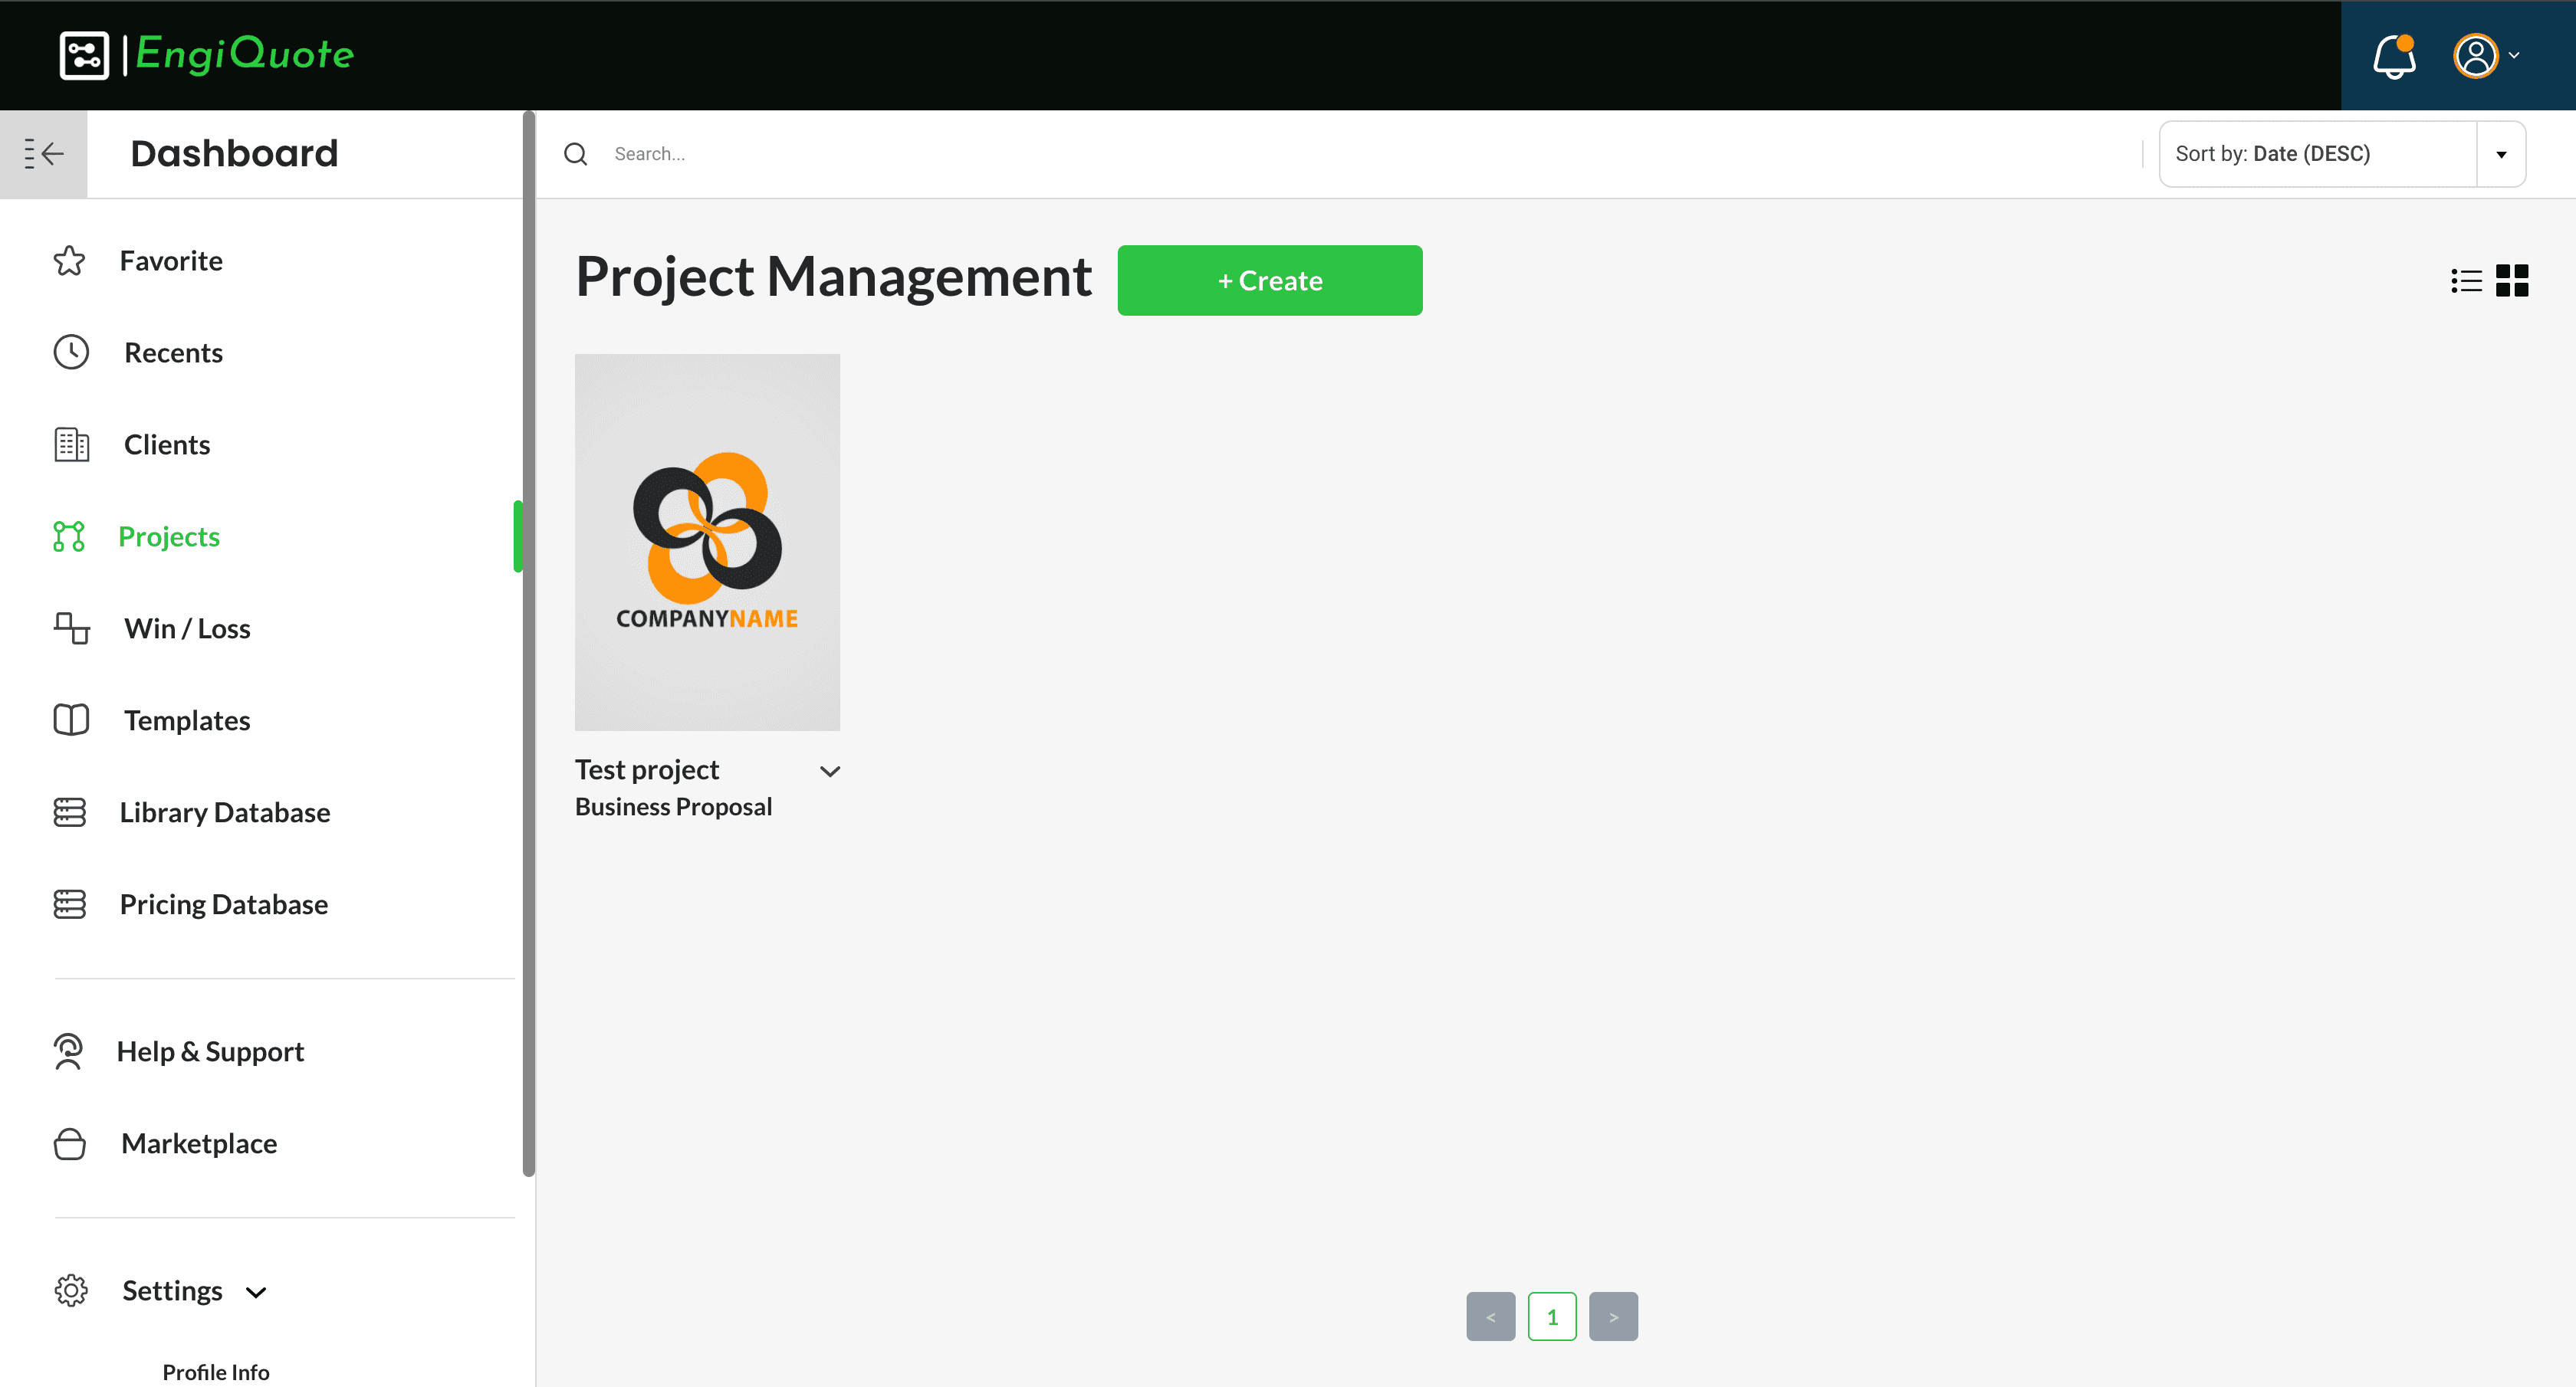The width and height of the screenshot is (2576, 1387).
Task: Click the Win / Loss icon
Action: pyautogui.click(x=71, y=628)
